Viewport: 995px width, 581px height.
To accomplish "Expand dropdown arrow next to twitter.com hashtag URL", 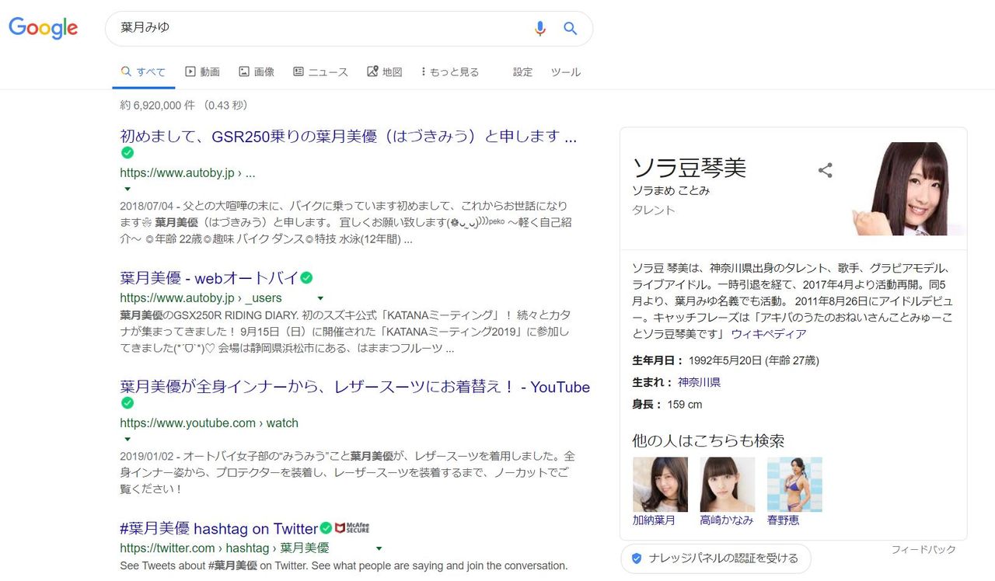I will pyautogui.click(x=379, y=548).
